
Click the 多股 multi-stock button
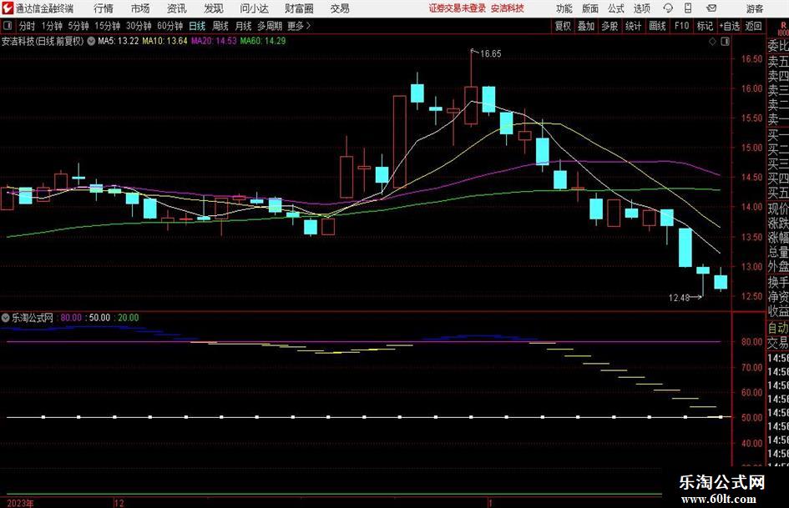pos(609,26)
